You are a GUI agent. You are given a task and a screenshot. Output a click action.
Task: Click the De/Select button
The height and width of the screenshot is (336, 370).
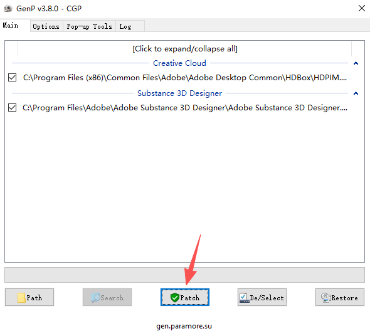[x=262, y=297]
